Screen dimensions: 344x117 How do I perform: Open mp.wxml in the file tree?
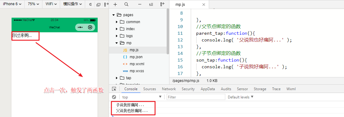pyautogui.click(x=137, y=64)
